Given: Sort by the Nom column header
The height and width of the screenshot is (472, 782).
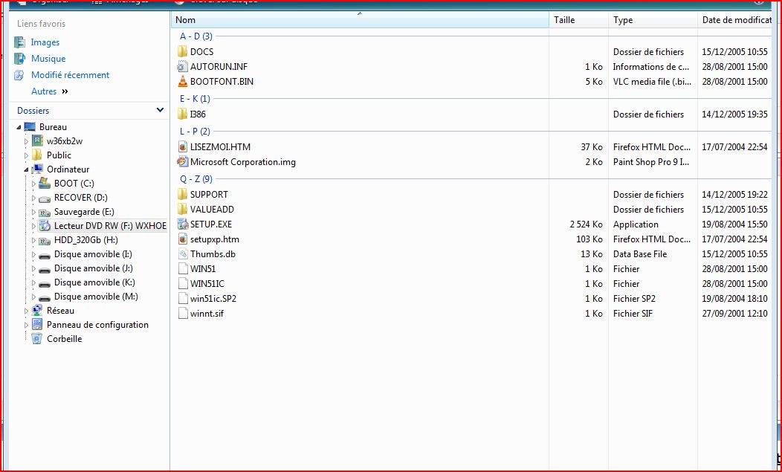Looking at the screenshot, I should 360,20.
